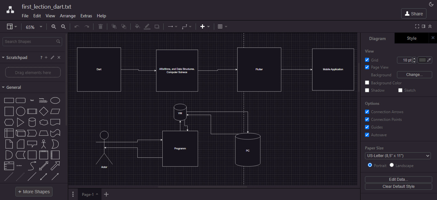
Task: Click the shadow icon in the toolbar
Action: pos(157,27)
